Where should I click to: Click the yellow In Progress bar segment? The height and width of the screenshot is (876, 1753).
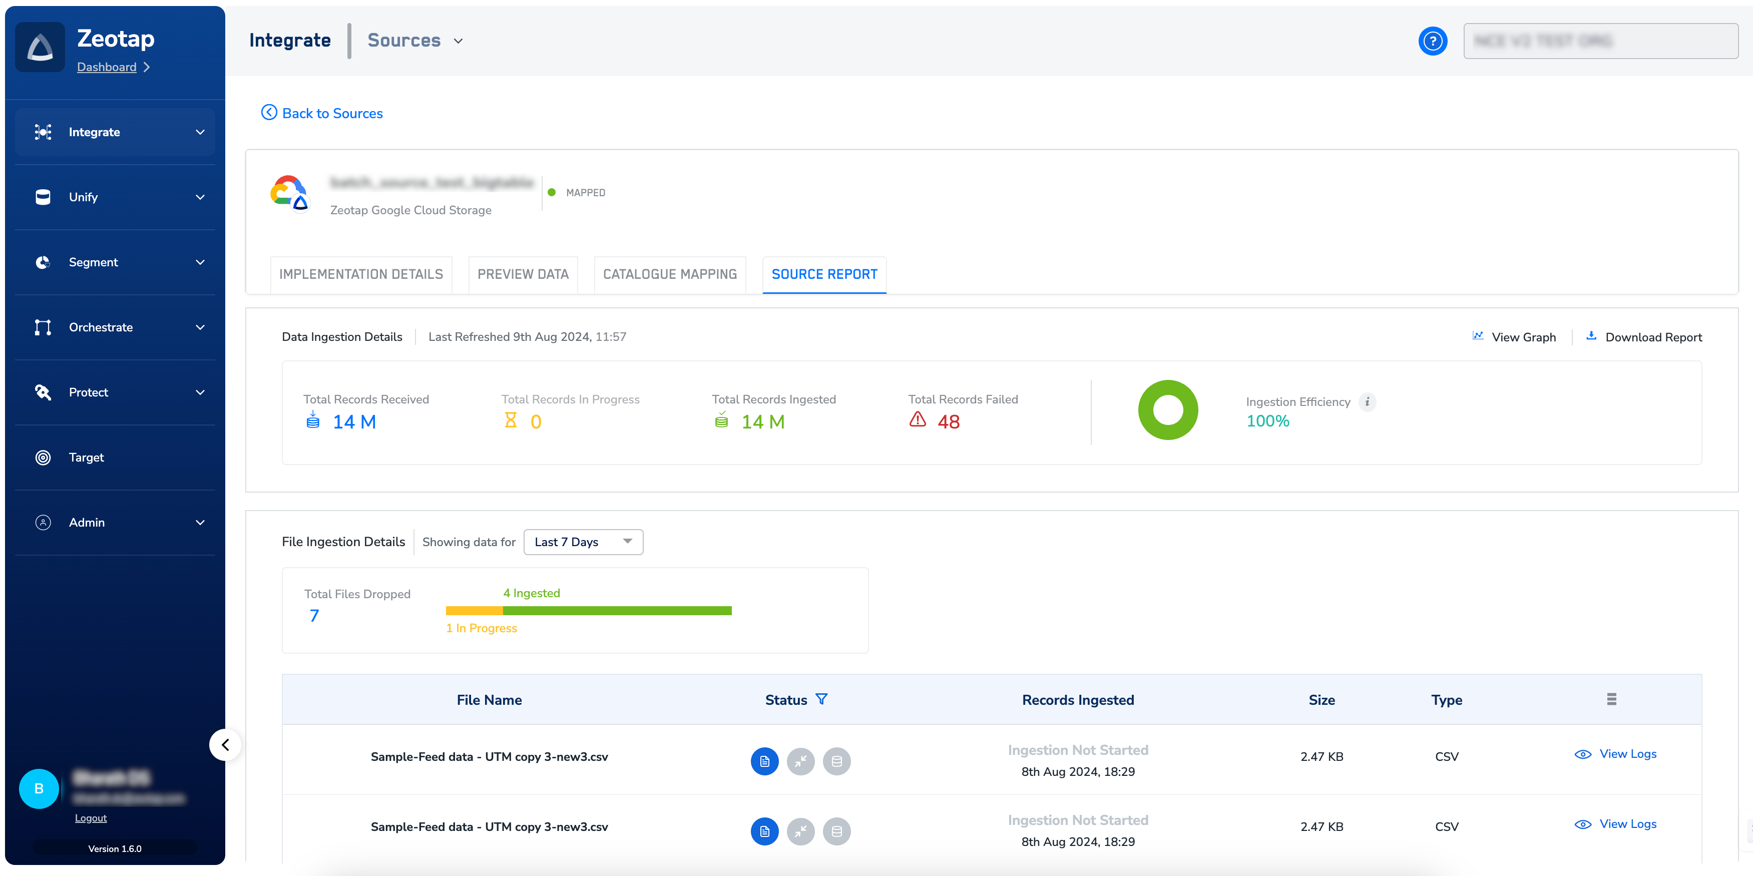[475, 611]
